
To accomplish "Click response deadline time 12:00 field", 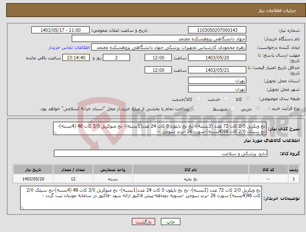I will [x=158, y=57].
